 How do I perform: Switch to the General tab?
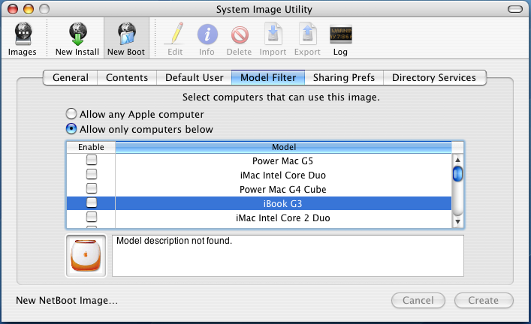71,78
